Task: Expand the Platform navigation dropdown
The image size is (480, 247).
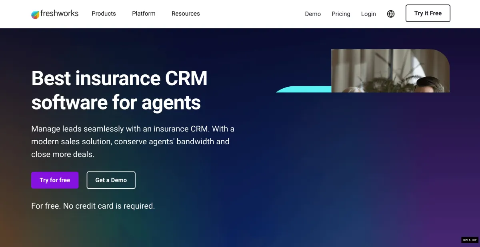Action: pos(144,14)
